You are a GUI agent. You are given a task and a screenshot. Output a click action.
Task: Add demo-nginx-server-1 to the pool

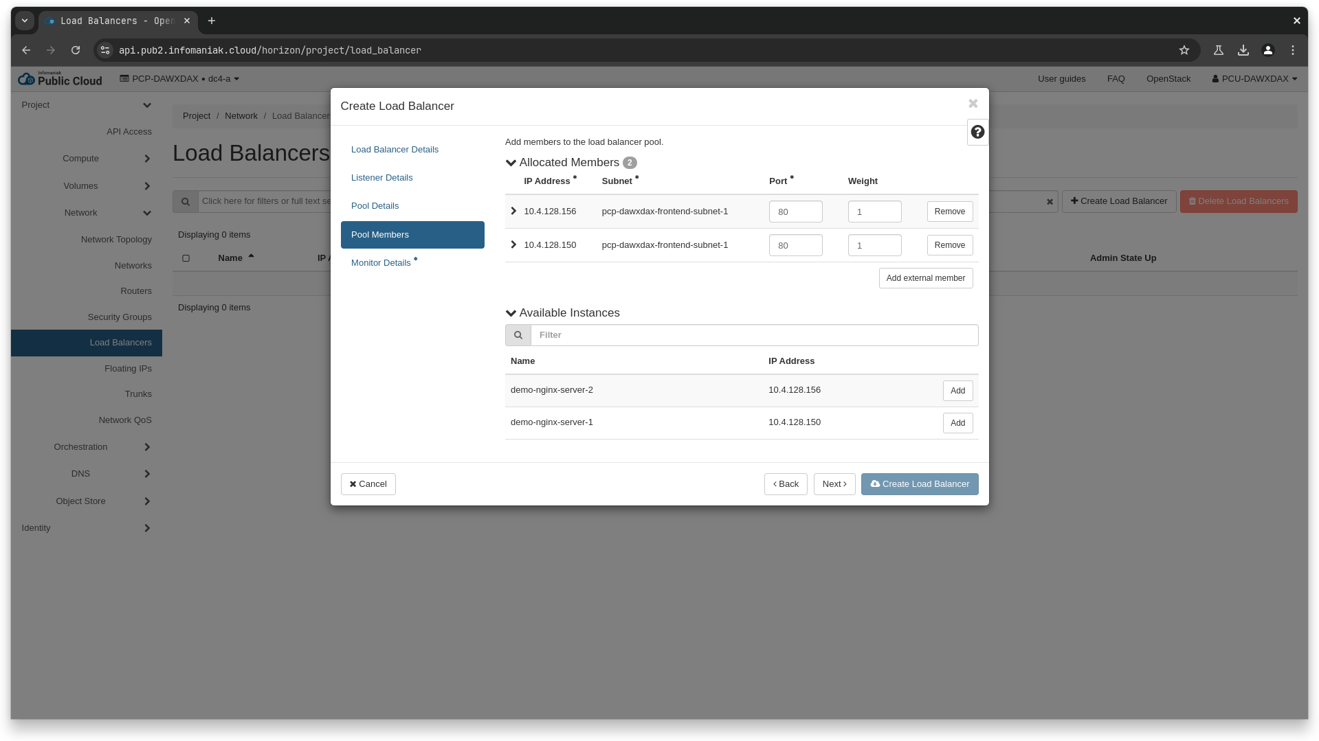957,423
